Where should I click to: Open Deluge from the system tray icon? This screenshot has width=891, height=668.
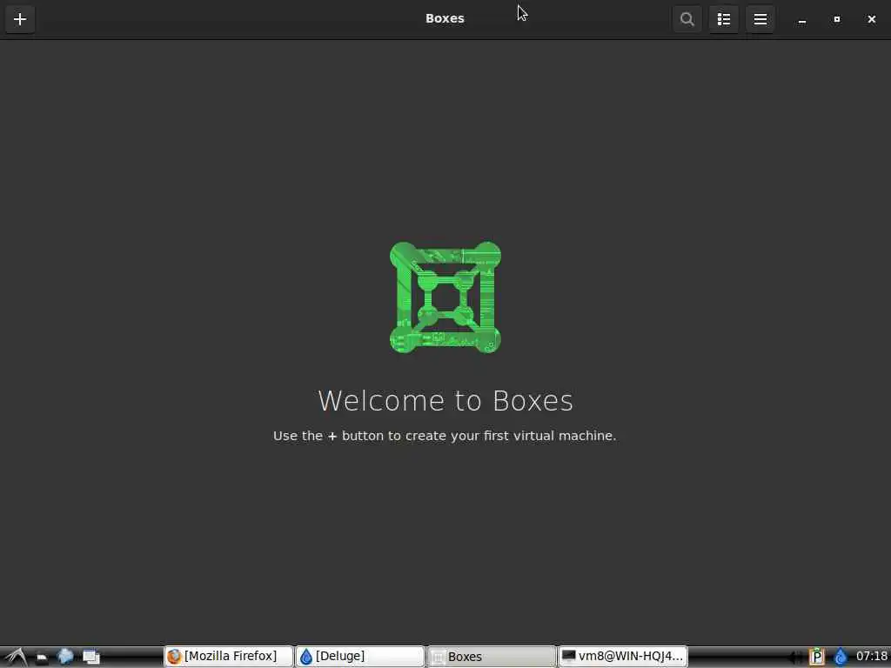[x=840, y=658]
